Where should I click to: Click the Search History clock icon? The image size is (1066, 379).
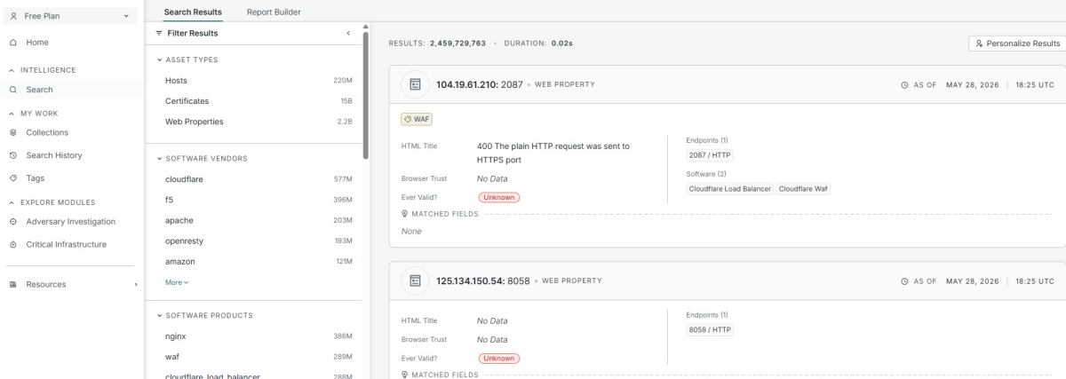coord(13,155)
